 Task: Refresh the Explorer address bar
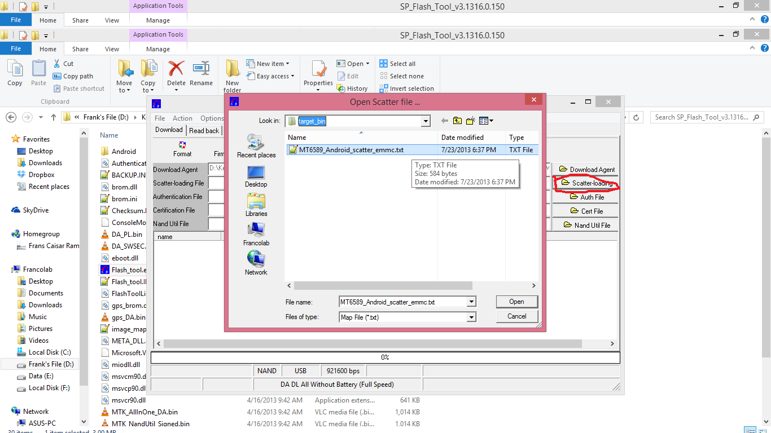coord(636,117)
